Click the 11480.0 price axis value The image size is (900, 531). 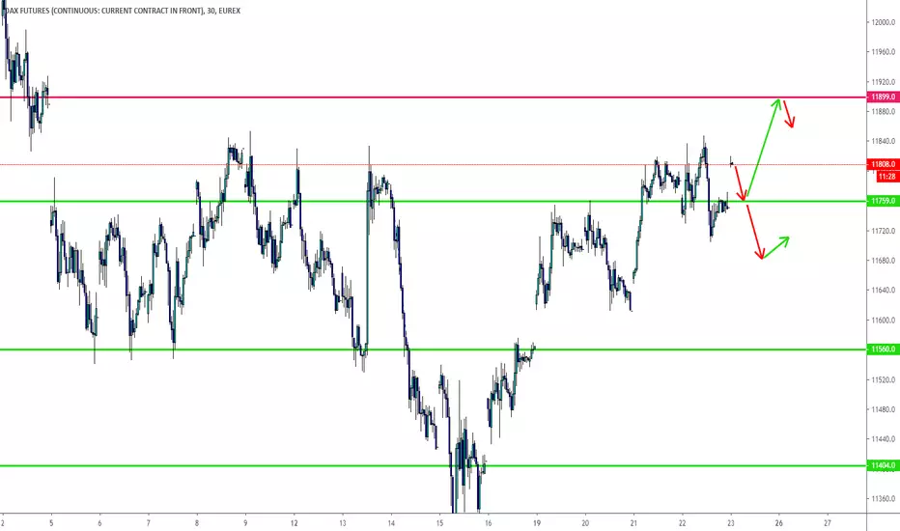[x=884, y=410]
